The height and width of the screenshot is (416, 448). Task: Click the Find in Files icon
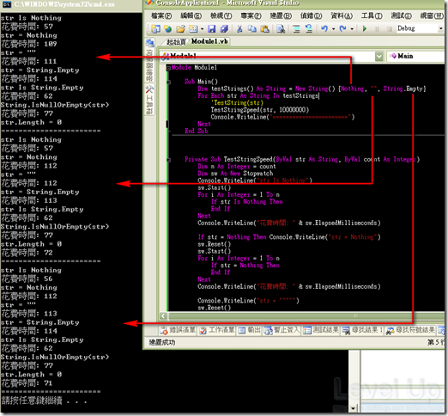(x=281, y=29)
